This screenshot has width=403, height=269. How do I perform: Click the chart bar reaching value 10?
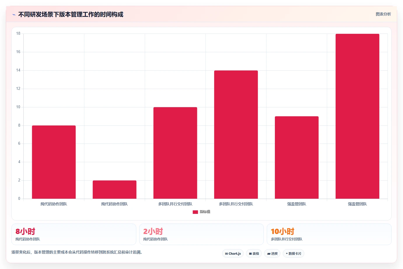175,153
